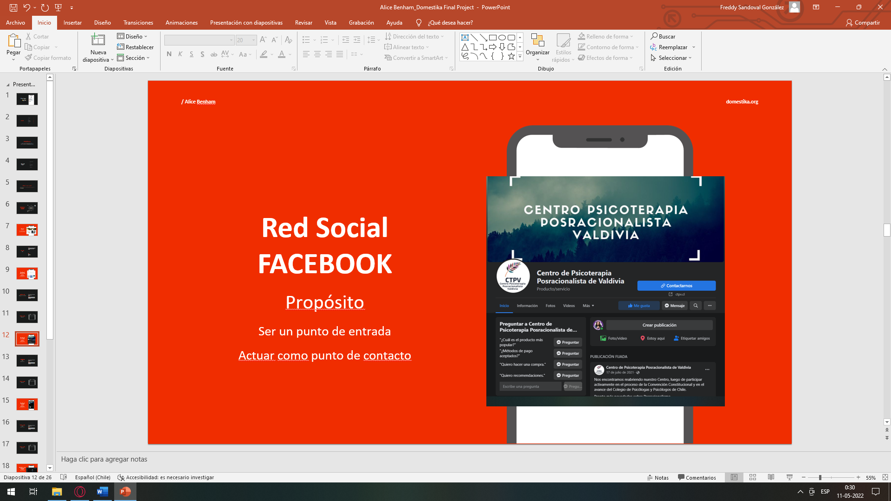Click Save icon in quick access toolbar
Image resolution: width=891 pixels, height=501 pixels.
coord(13,7)
